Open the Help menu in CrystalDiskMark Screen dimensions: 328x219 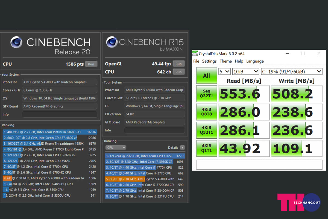(x=239, y=61)
